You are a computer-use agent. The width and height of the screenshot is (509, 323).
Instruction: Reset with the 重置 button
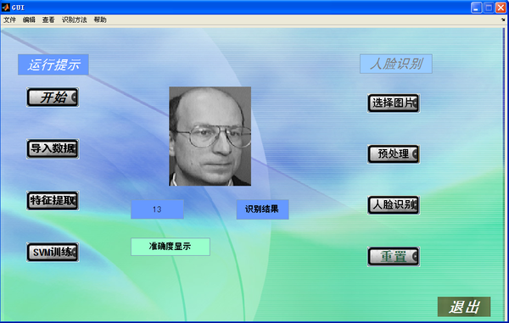tap(394, 257)
